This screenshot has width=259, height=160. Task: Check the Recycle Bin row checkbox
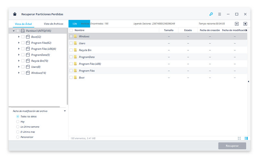[x=71, y=50]
